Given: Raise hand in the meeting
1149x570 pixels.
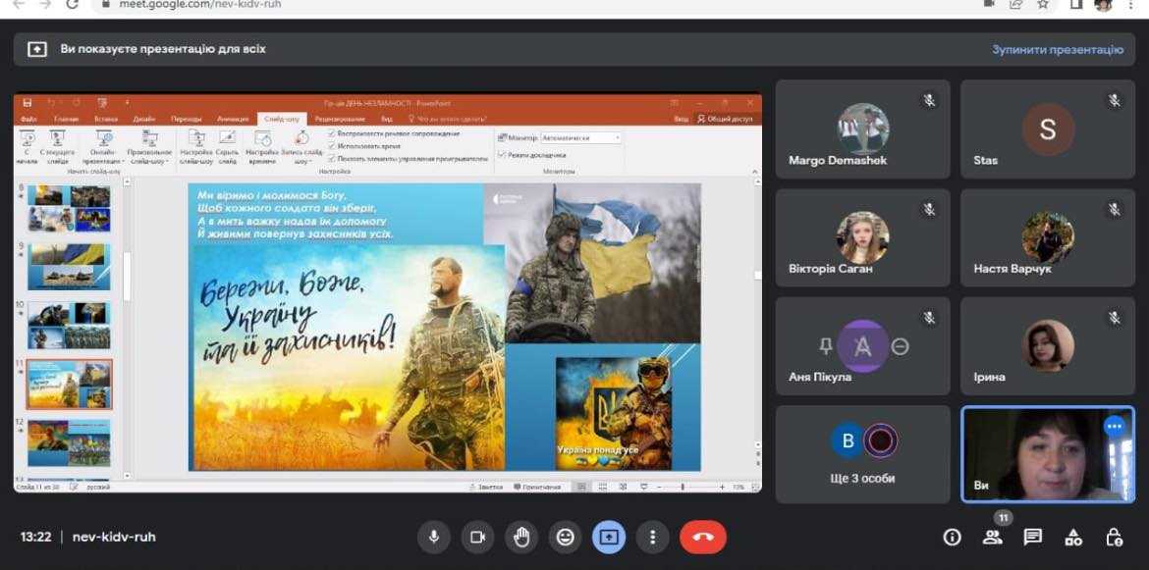Looking at the screenshot, I should (x=521, y=537).
